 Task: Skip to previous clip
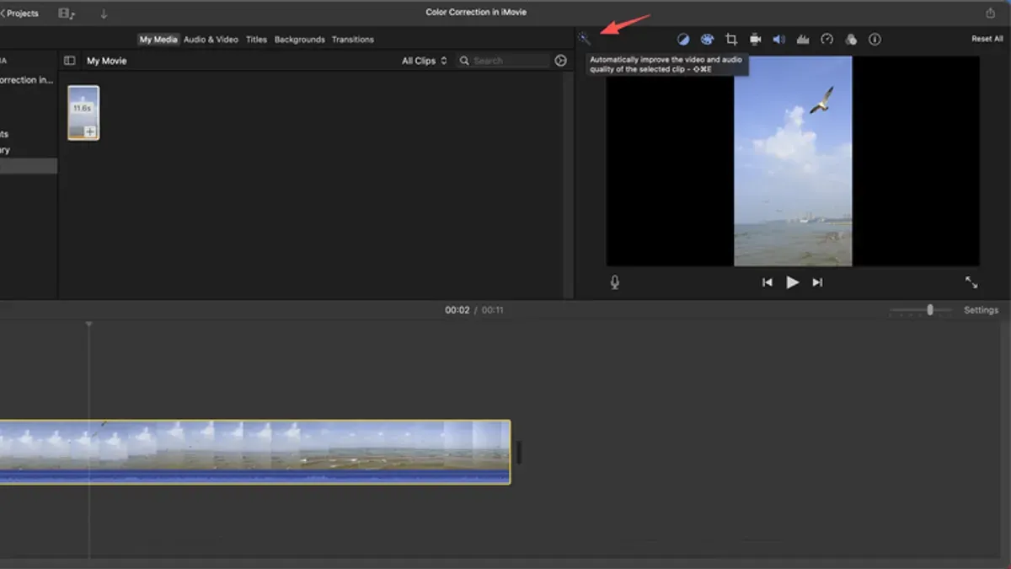coord(767,282)
